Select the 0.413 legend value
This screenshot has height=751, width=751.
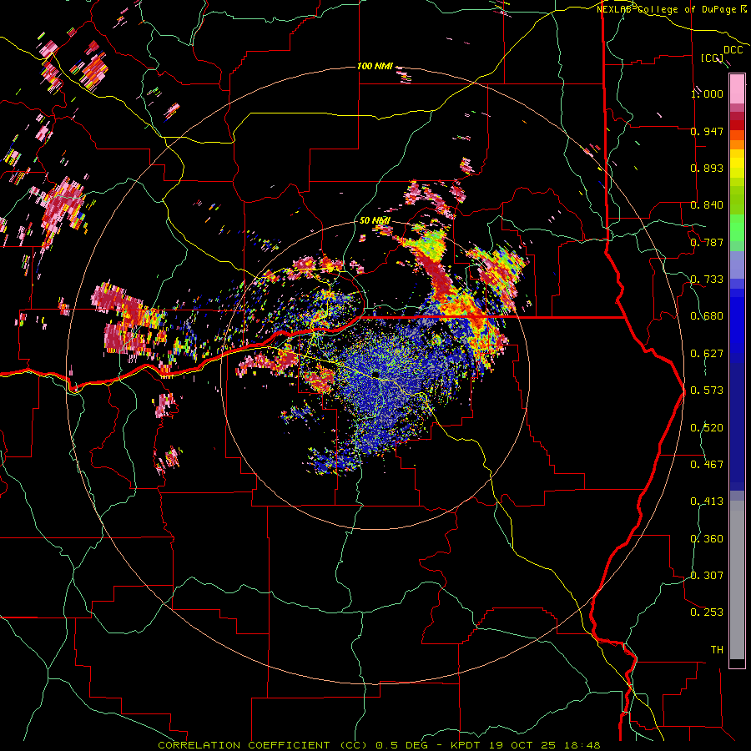pyautogui.click(x=707, y=502)
